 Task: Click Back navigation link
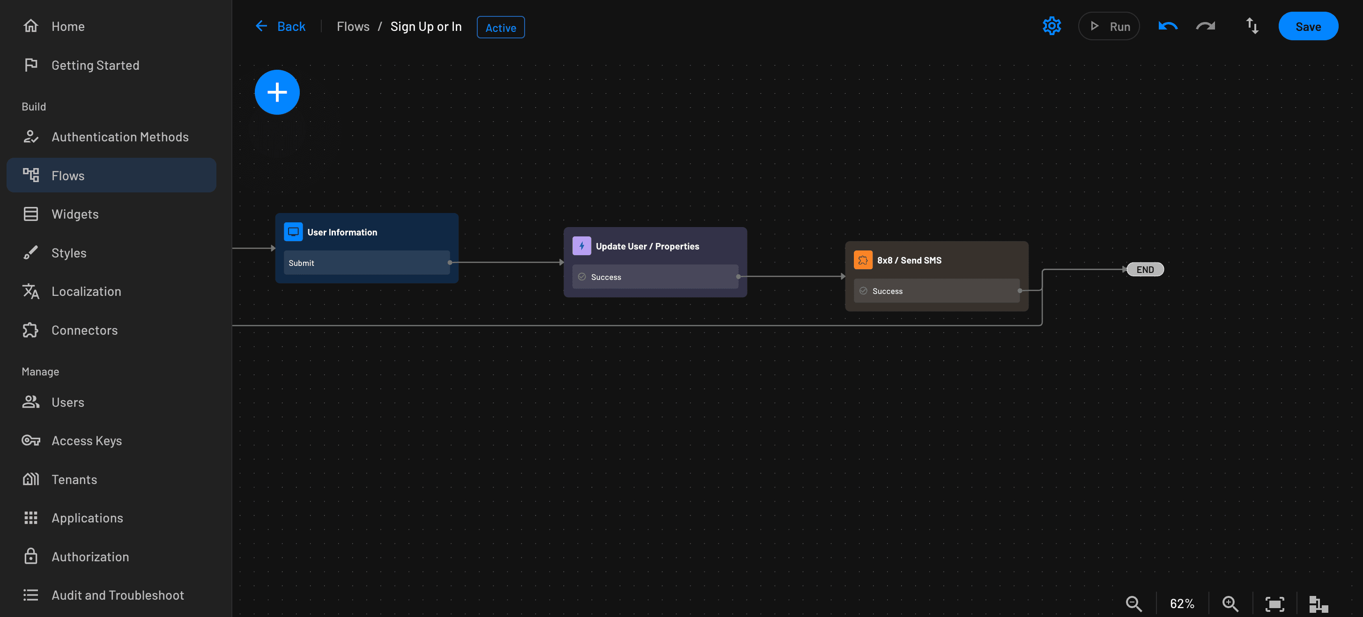coord(280,25)
